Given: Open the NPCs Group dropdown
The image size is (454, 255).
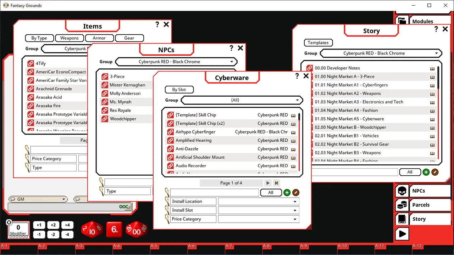Looking at the screenshot, I should point(176,62).
